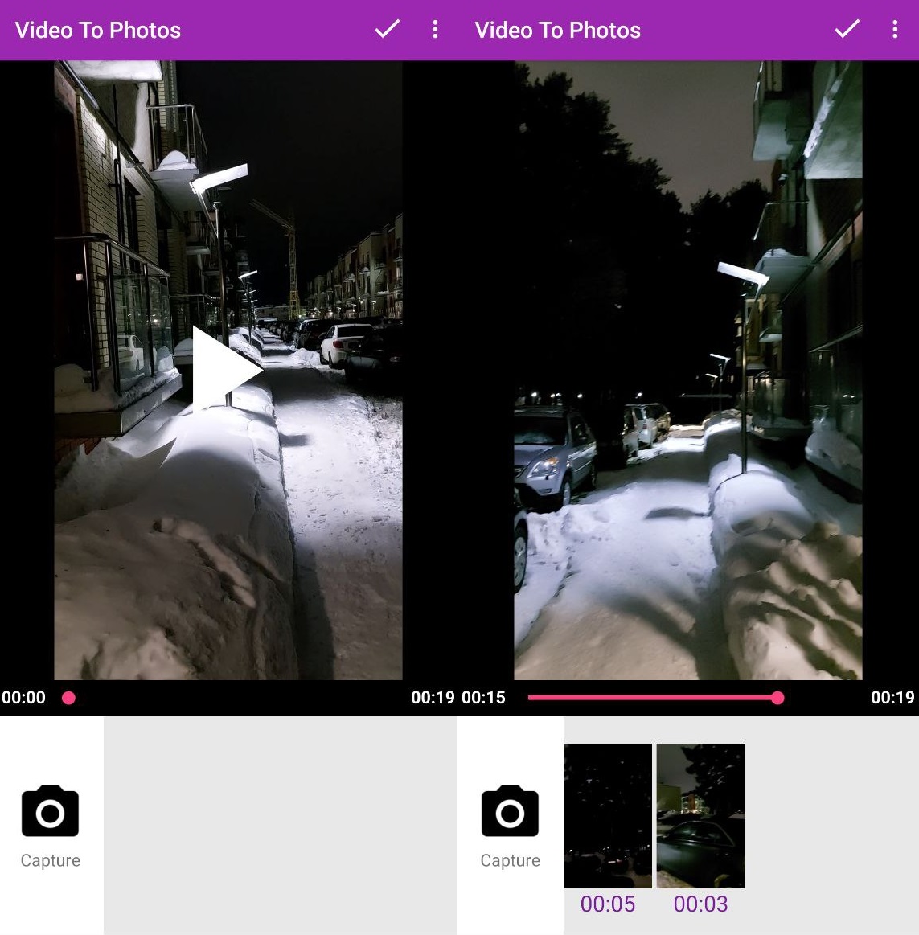Select the captured thumbnail above 00:03
Screen dimensions: 919x935
(701, 815)
